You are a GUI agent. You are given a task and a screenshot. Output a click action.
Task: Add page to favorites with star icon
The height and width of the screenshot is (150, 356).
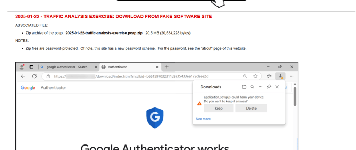pyautogui.click(x=255, y=76)
